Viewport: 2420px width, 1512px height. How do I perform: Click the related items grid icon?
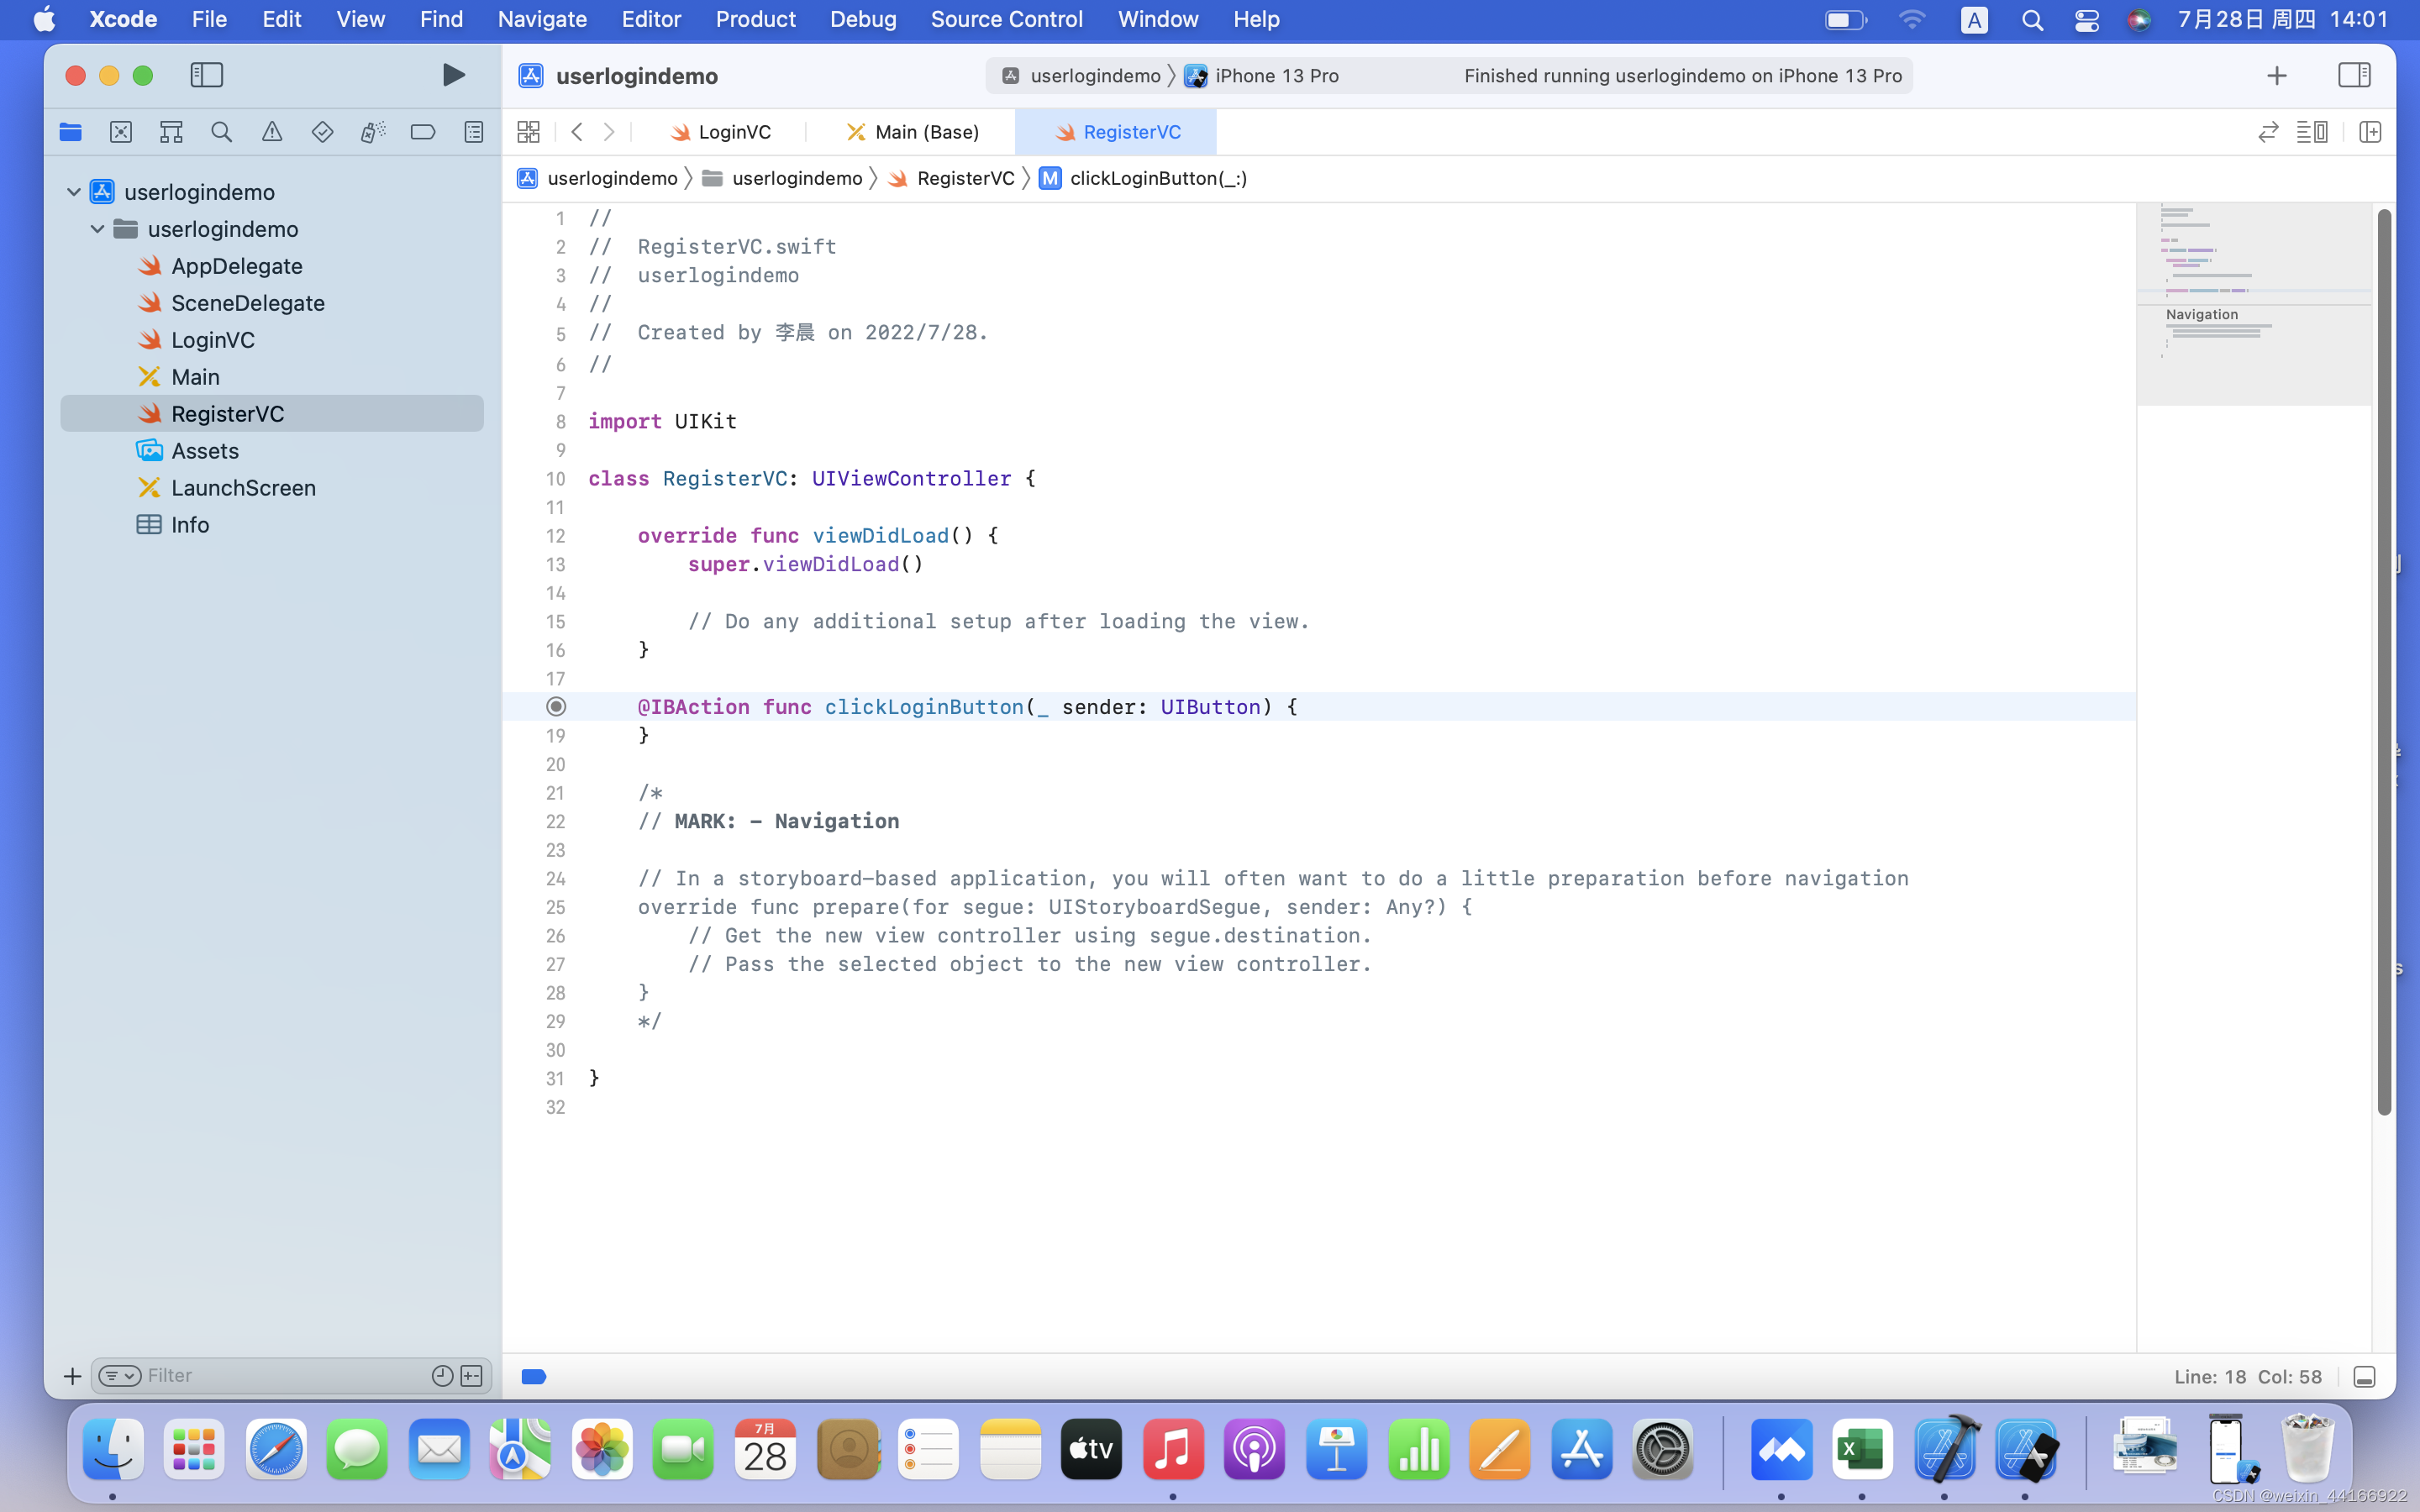[528, 132]
